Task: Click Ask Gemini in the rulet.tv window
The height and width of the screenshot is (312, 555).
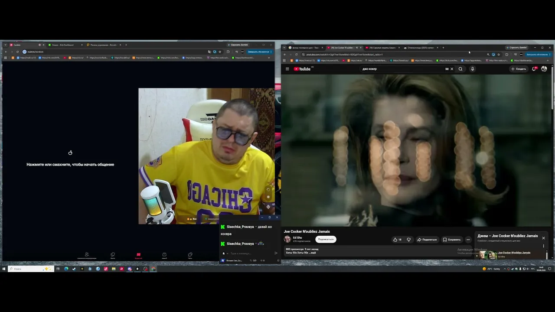Action: 238,45
